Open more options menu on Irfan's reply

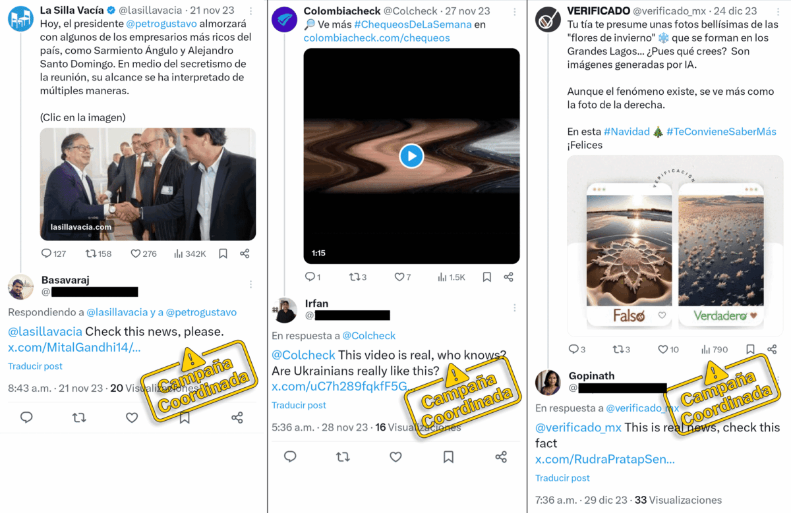pyautogui.click(x=514, y=308)
